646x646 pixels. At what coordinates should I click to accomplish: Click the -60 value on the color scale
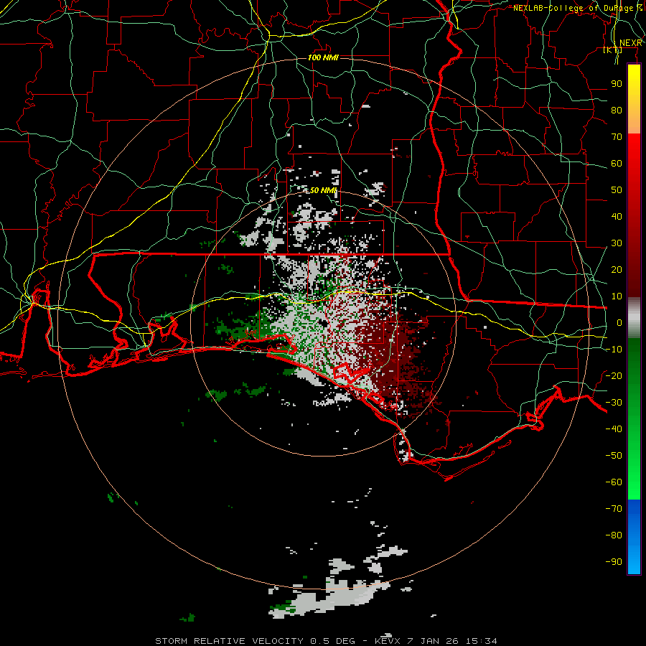614,482
